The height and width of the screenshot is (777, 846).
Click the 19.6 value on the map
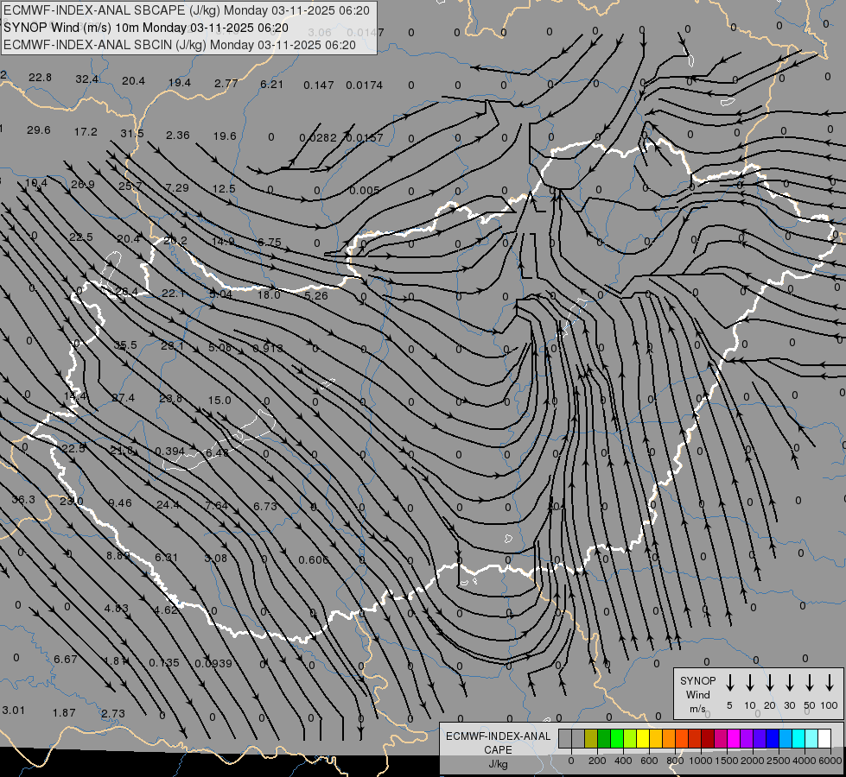(225, 136)
